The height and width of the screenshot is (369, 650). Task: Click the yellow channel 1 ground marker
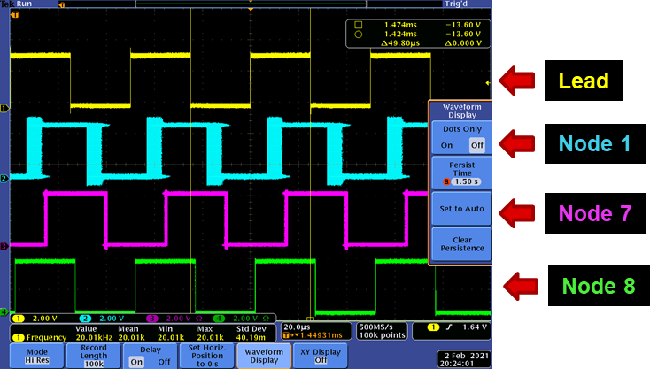(4, 109)
